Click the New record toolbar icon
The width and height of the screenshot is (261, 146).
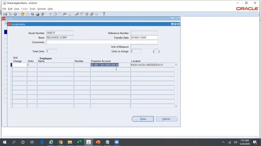[5, 14]
